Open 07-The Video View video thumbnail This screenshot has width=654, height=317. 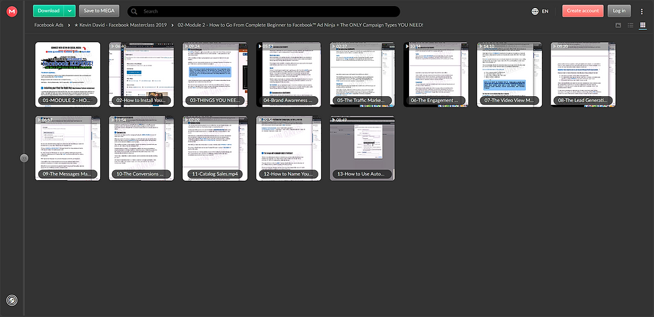coord(509,75)
